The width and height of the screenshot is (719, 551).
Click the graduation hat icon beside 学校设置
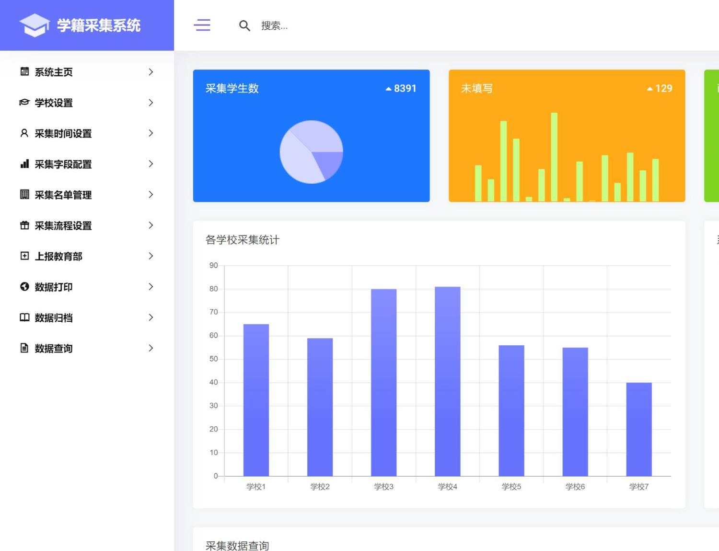click(x=24, y=103)
